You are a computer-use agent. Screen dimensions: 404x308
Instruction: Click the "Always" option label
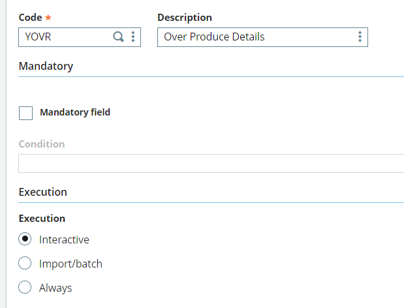[55, 288]
